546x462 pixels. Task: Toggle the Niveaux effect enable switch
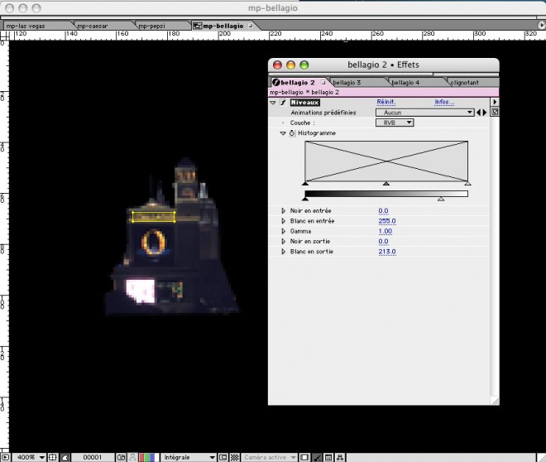pos(282,102)
